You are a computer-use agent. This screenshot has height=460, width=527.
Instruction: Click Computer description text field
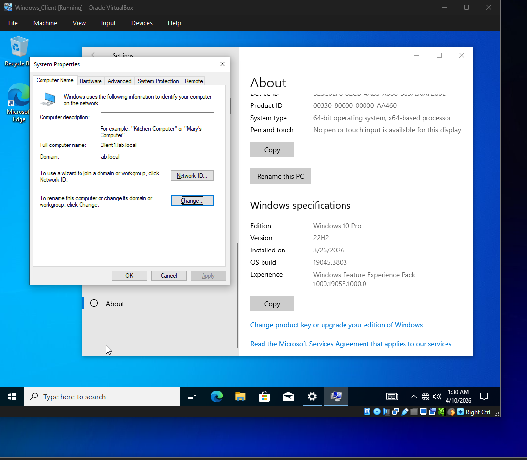click(x=157, y=117)
